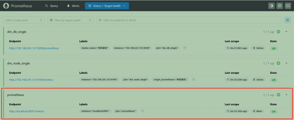Open the 192.168.241.131:9200/prometheus endpoint link
This screenshot has height=120, width=294.
(34, 48)
